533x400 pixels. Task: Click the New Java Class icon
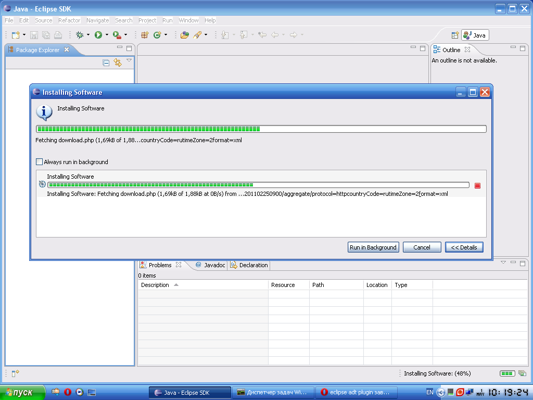[x=157, y=35]
